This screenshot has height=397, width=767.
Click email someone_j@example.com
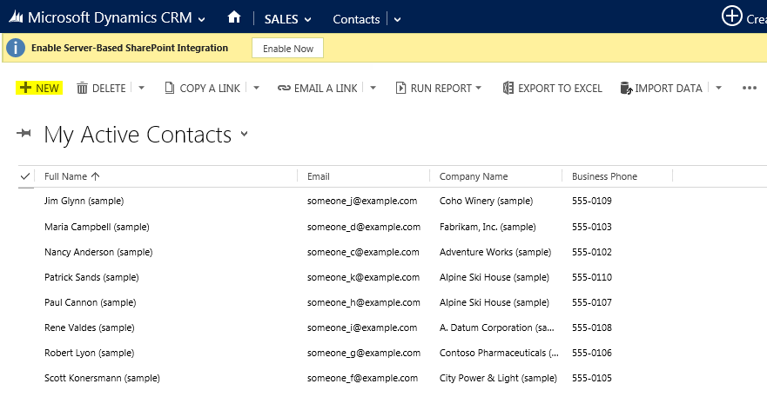362,201
